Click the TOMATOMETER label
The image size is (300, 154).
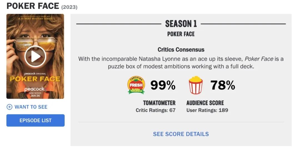tap(159, 103)
